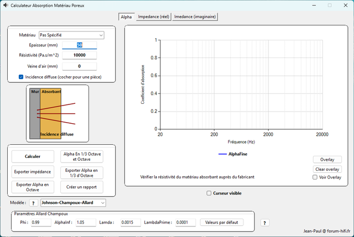Screen dimensions: 354x237
Task: Open the Imedance (imaginaire) tab
Action: (195, 17)
